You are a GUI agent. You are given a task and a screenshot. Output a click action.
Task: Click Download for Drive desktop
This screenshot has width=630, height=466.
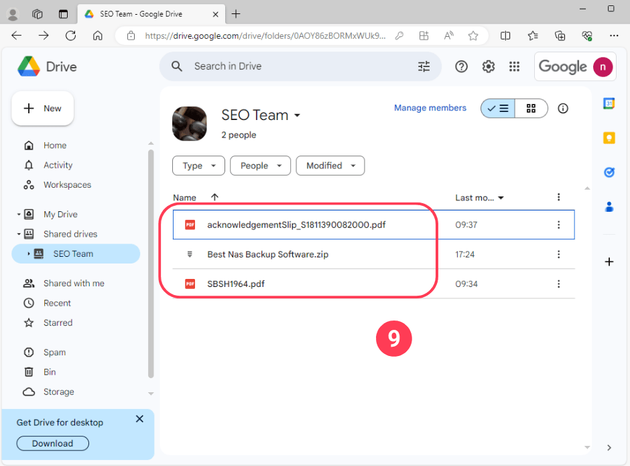(52, 443)
